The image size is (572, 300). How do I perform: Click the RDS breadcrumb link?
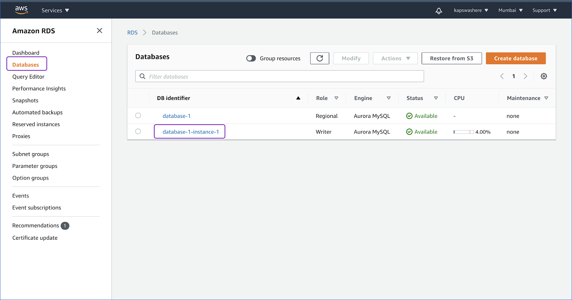pyautogui.click(x=132, y=32)
